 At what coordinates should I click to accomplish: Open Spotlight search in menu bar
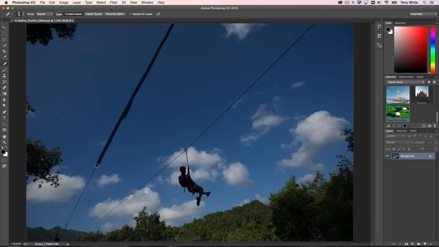[x=424, y=3]
